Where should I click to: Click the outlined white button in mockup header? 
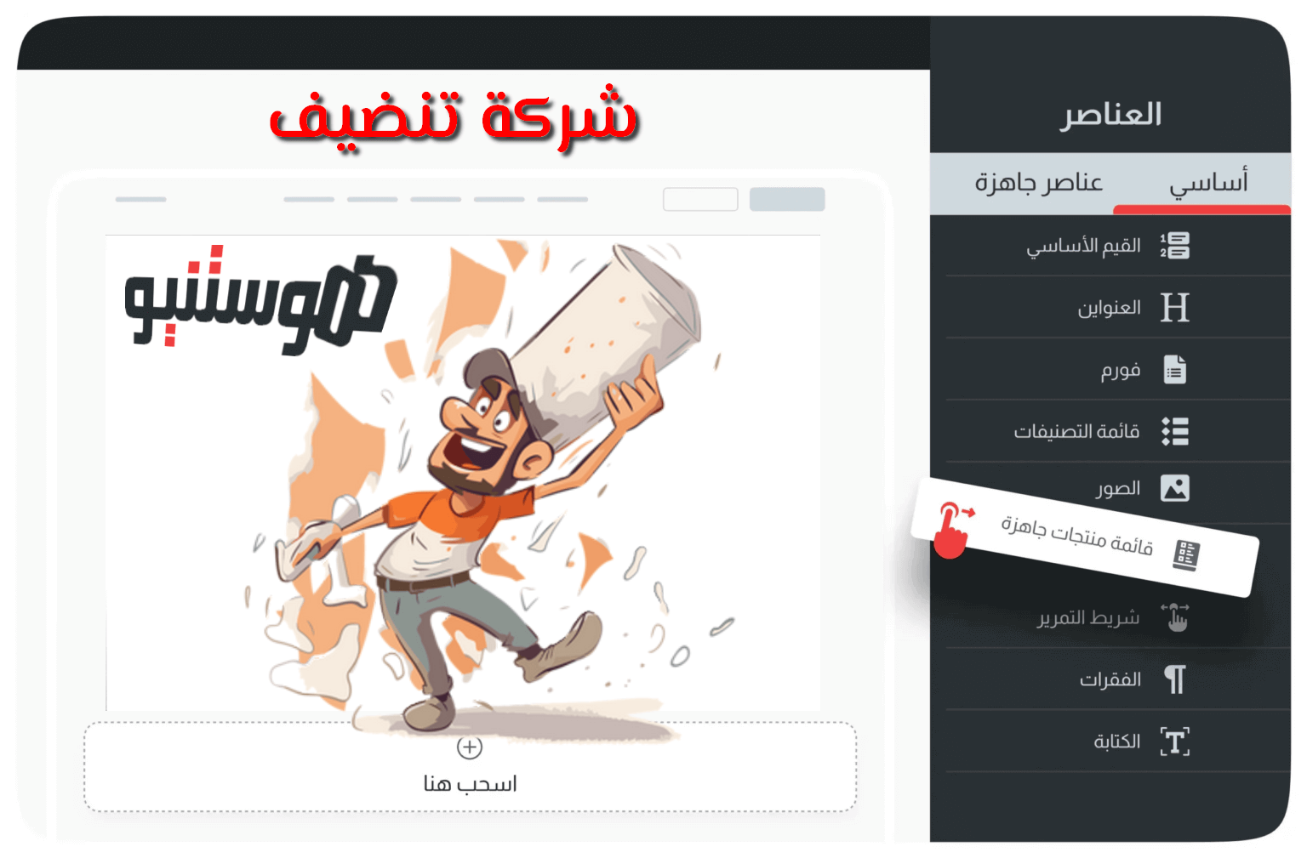tap(700, 199)
